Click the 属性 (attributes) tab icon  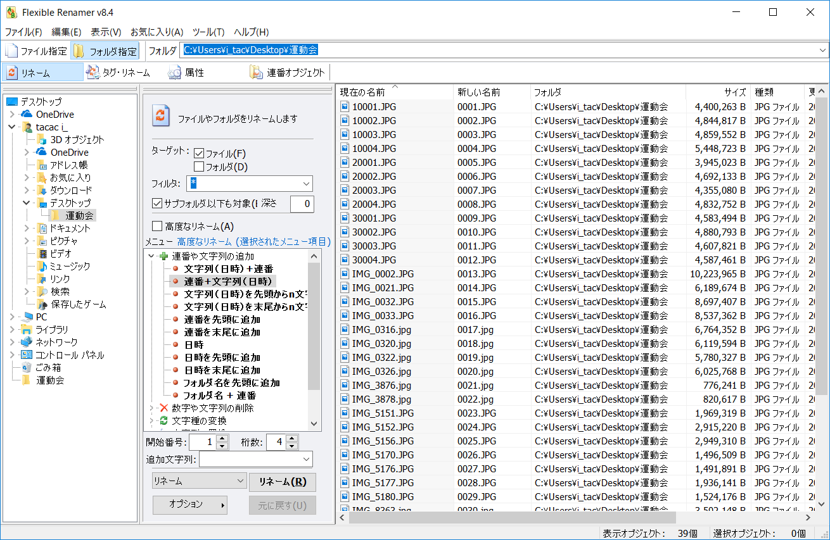(174, 72)
